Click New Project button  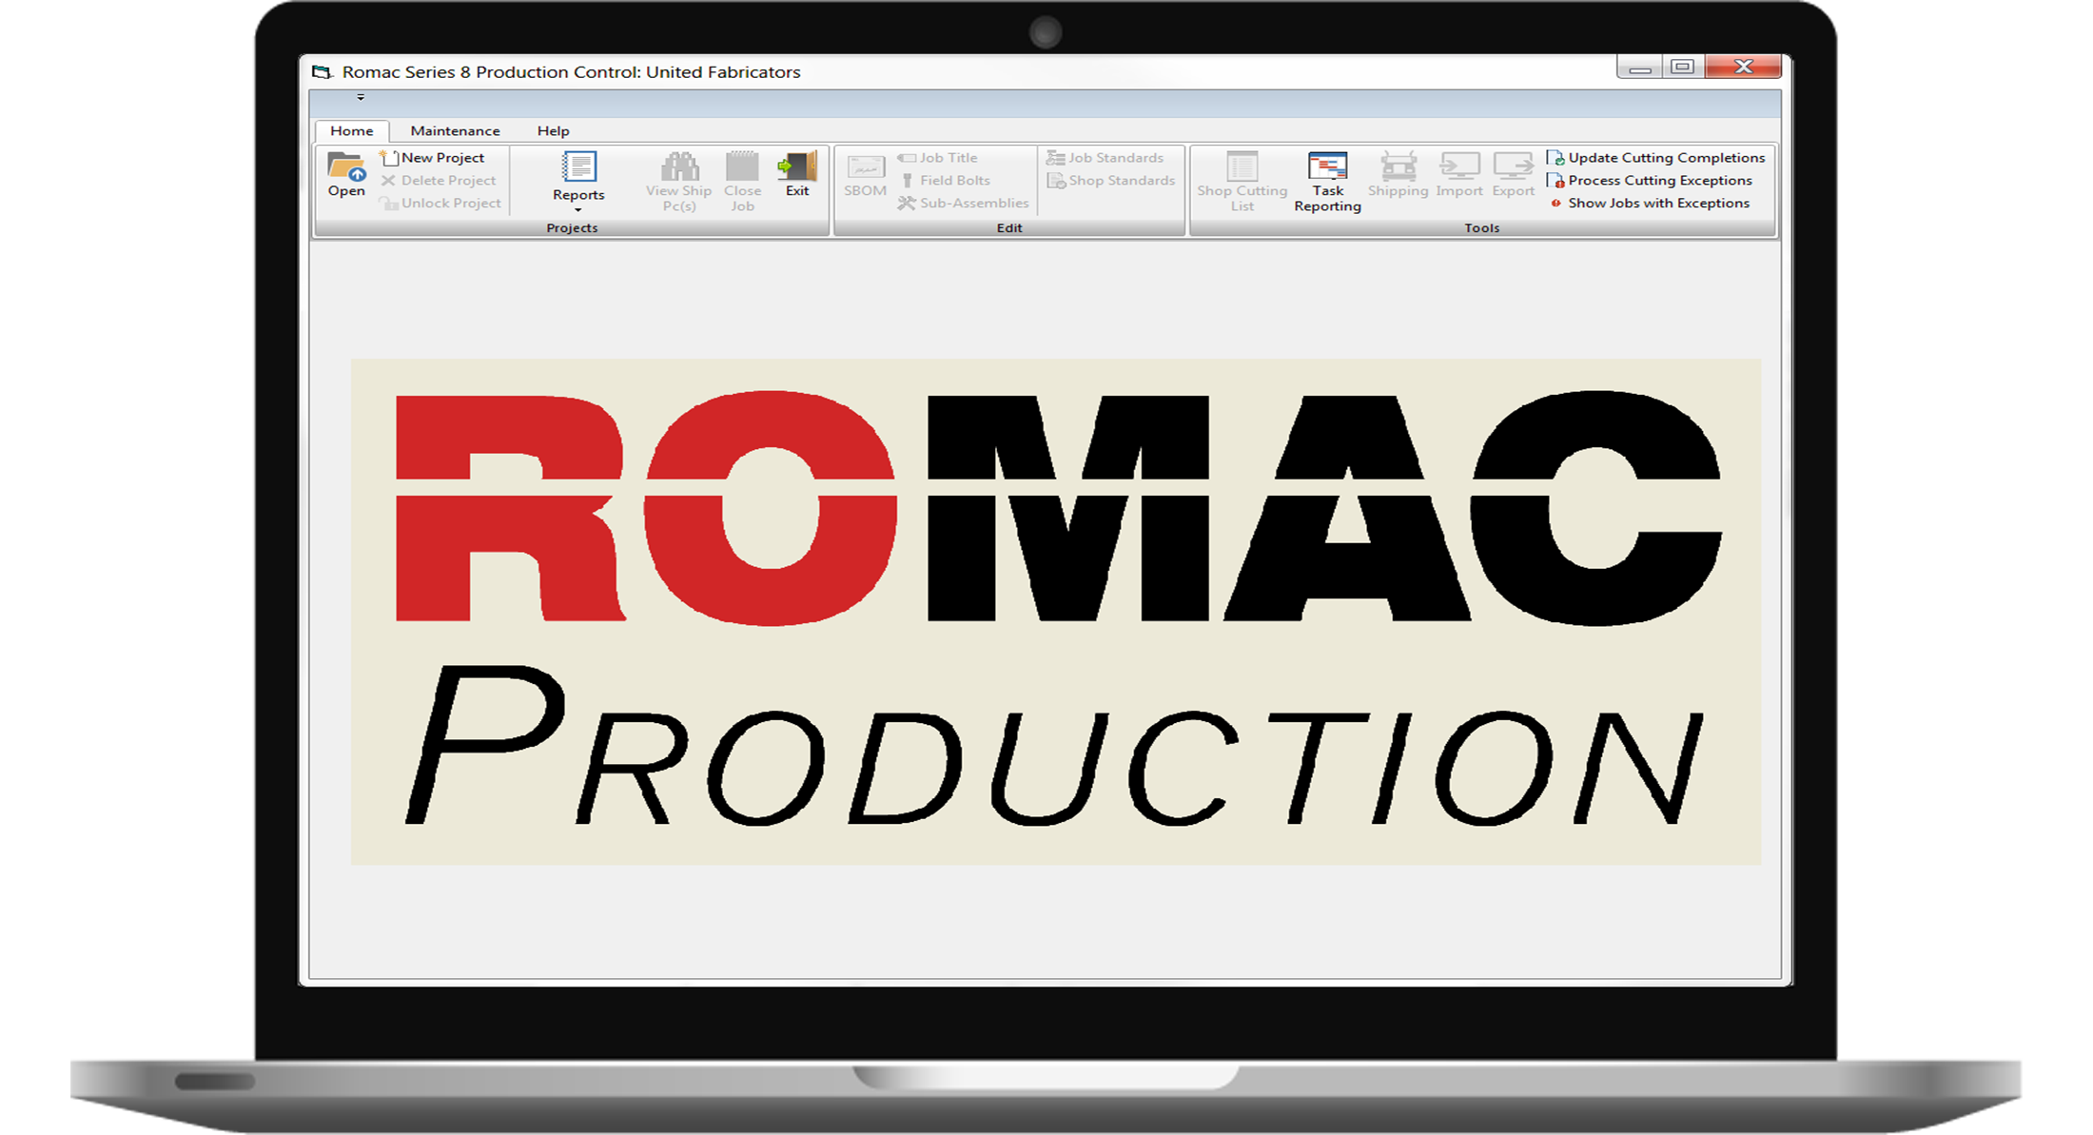point(441,158)
